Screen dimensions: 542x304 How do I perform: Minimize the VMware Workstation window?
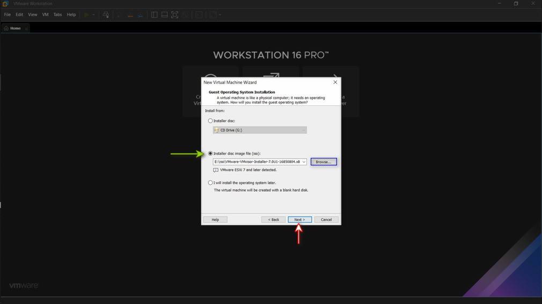pos(499,3)
